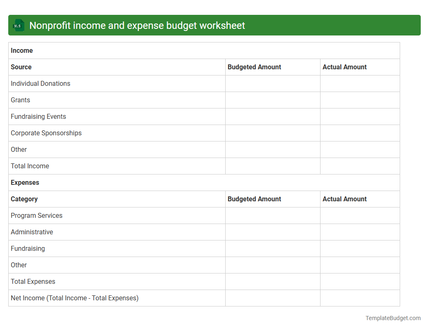Click the Fundraising Events income row
This screenshot has height=330, width=429.
[x=38, y=116]
